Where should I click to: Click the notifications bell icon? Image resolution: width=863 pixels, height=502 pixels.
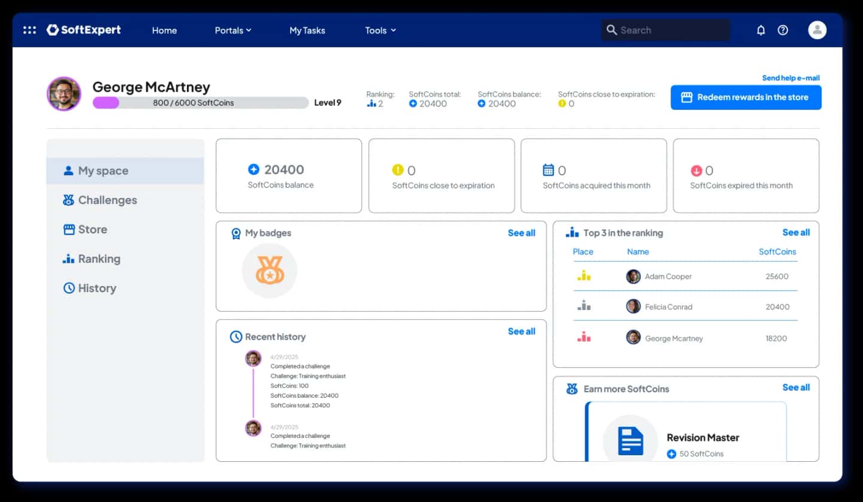click(761, 30)
